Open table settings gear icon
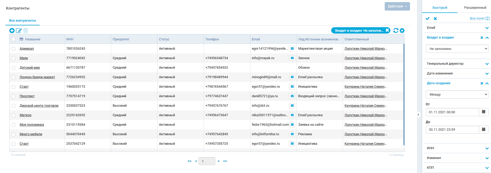Viewport: 491px width, 173px height. click(x=402, y=31)
